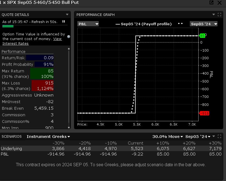Image resolution: width=226 pixels, height=181 pixels.
Task: Select the +30% column header
Action: (x=215, y=143)
